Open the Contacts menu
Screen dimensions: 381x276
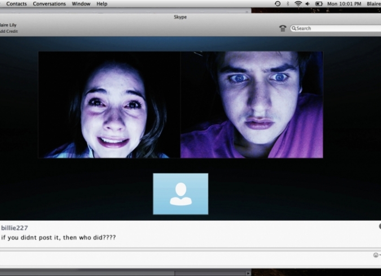click(x=16, y=4)
